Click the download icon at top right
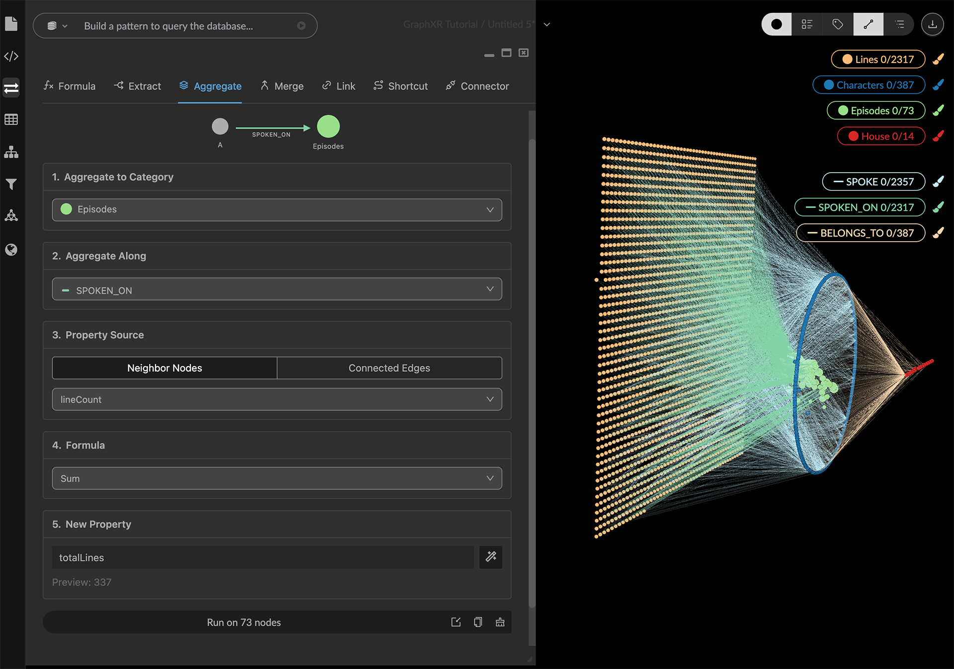The width and height of the screenshot is (954, 669). coord(932,24)
